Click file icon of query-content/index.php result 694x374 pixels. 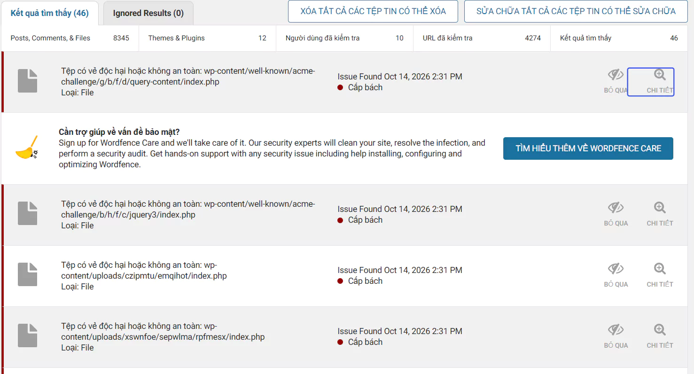coord(27,80)
